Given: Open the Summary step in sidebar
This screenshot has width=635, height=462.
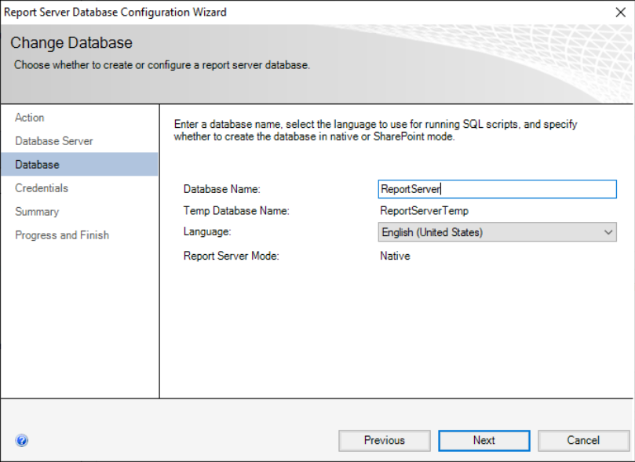Looking at the screenshot, I should coord(37,212).
